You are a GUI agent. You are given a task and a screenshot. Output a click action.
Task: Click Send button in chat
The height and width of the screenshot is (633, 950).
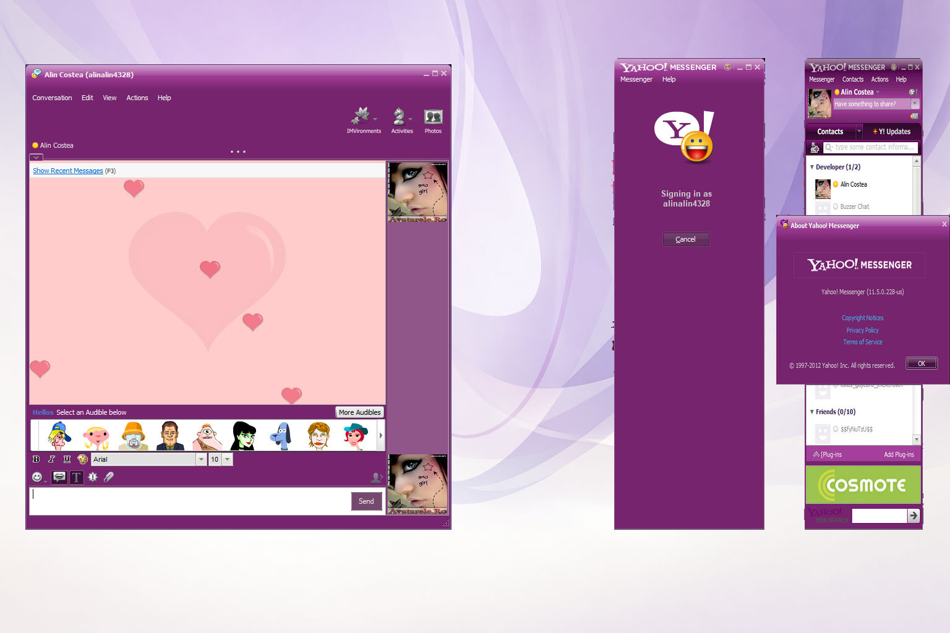point(366,501)
